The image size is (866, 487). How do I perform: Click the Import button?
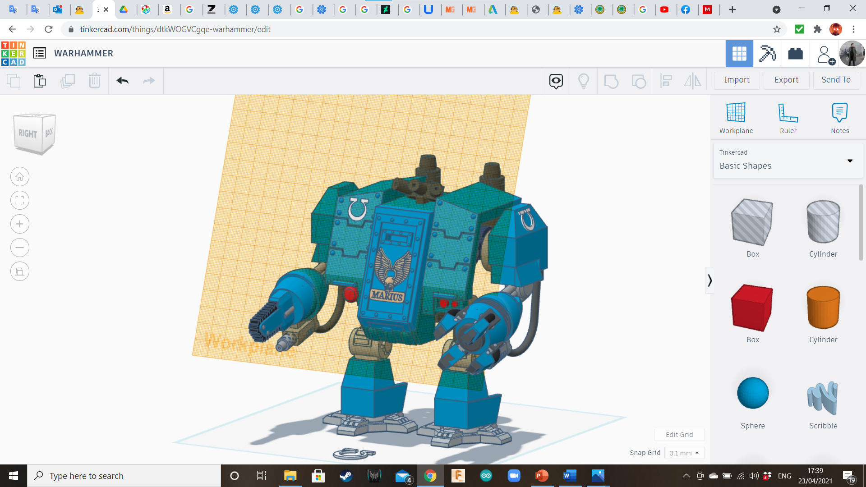(737, 80)
